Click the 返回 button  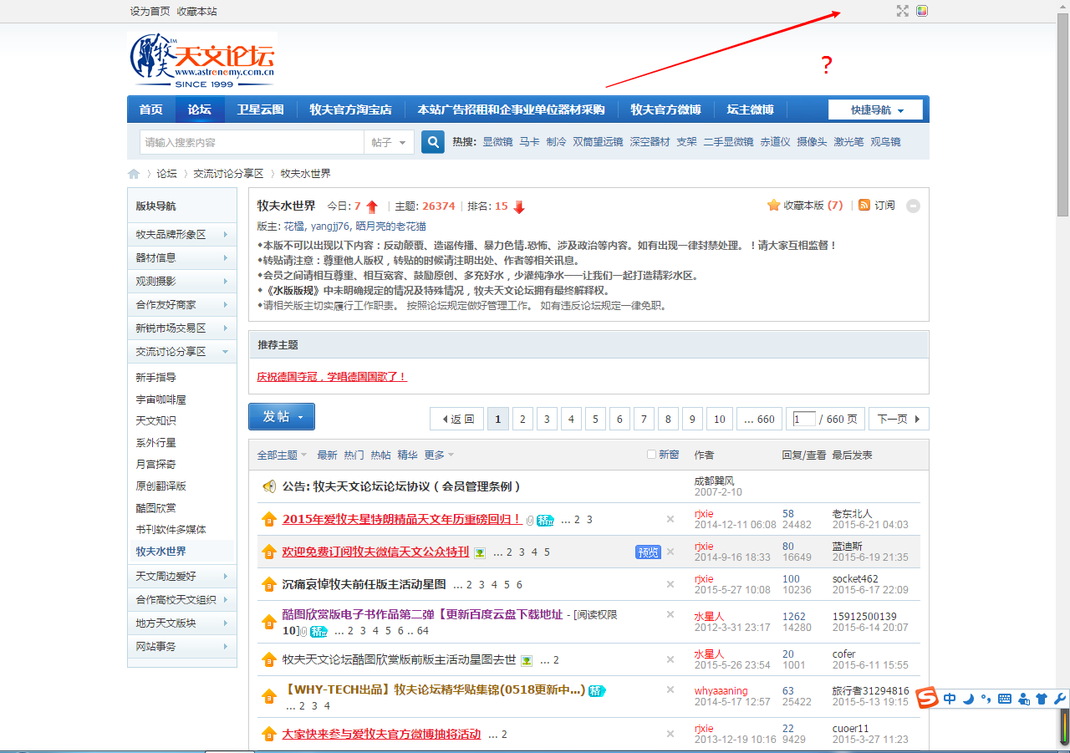pos(456,419)
